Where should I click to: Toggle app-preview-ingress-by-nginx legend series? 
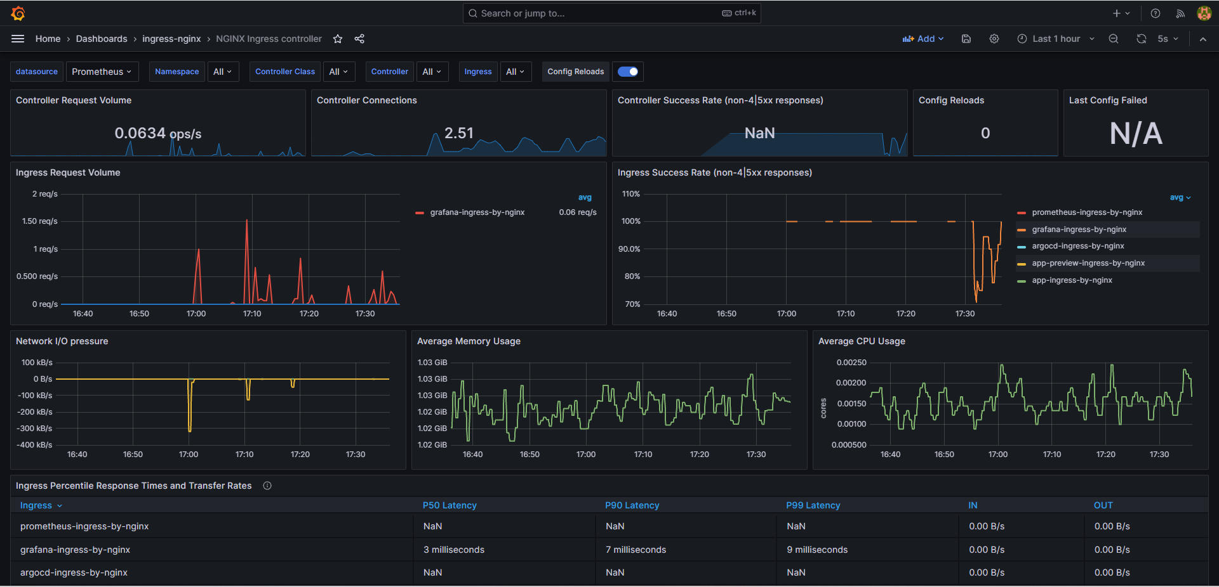coord(1088,263)
